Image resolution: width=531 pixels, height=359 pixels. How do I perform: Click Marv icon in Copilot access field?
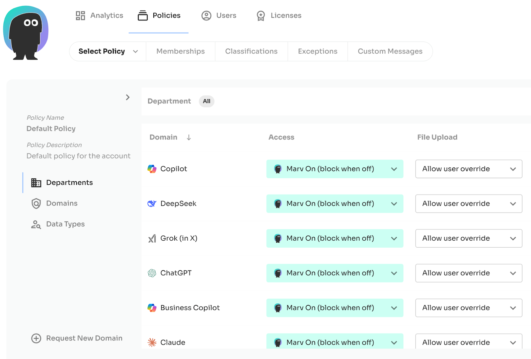pyautogui.click(x=278, y=169)
